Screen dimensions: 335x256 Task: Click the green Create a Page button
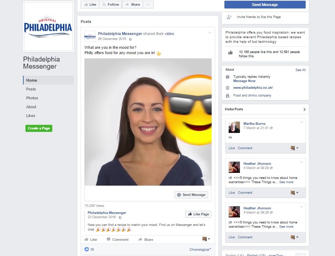(39, 128)
